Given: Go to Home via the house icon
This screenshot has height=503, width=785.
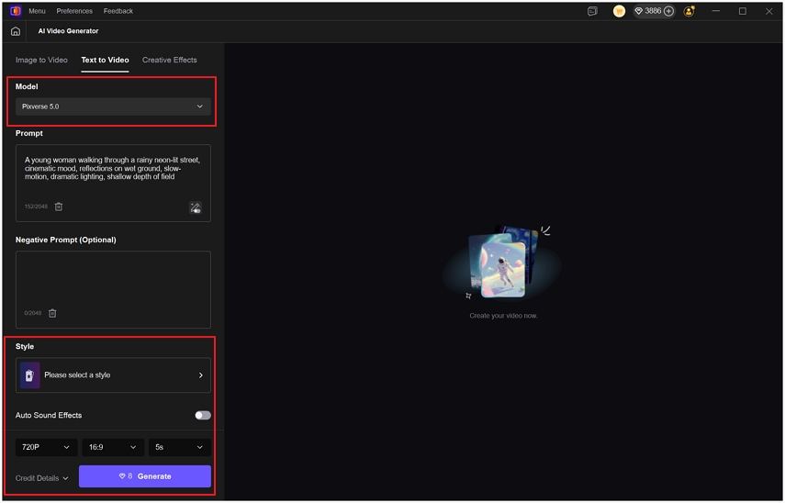Looking at the screenshot, I should [16, 31].
